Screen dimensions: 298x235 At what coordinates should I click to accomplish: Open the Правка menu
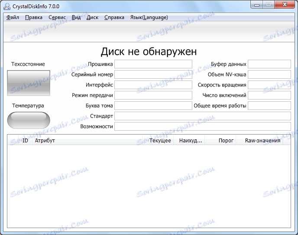(34, 17)
